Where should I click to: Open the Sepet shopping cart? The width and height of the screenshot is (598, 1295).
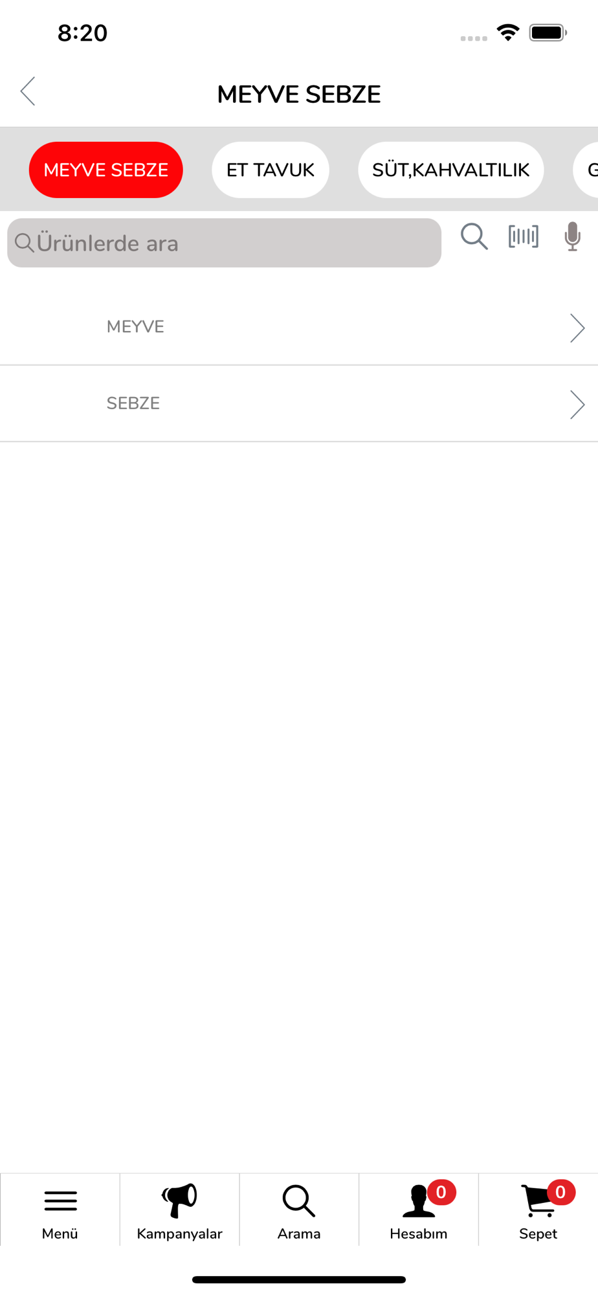tap(538, 1201)
